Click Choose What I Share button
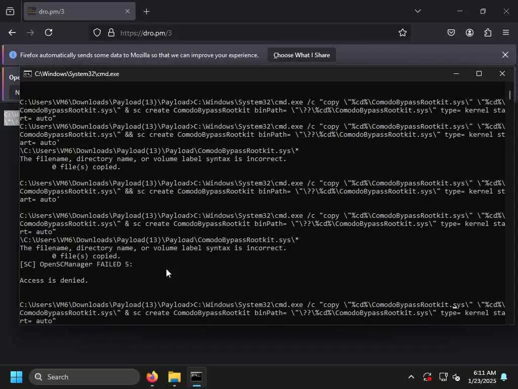The image size is (518, 389). pos(301,55)
